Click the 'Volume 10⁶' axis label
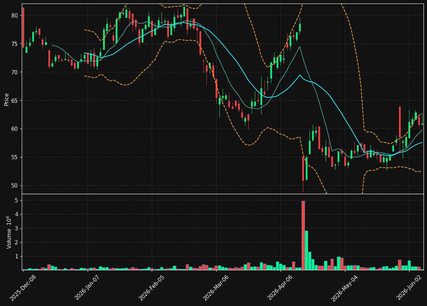 click(x=9, y=232)
